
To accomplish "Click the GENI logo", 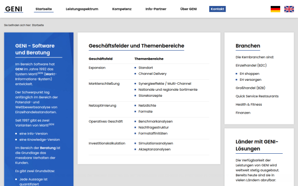I will pyautogui.click(x=13, y=9).
